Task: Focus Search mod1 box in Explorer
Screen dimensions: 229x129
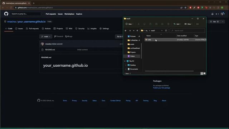Action: click(x=187, y=30)
